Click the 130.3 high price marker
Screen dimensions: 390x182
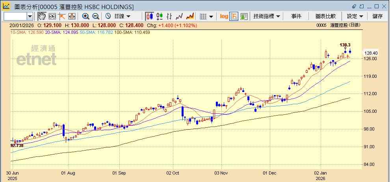[345, 45]
